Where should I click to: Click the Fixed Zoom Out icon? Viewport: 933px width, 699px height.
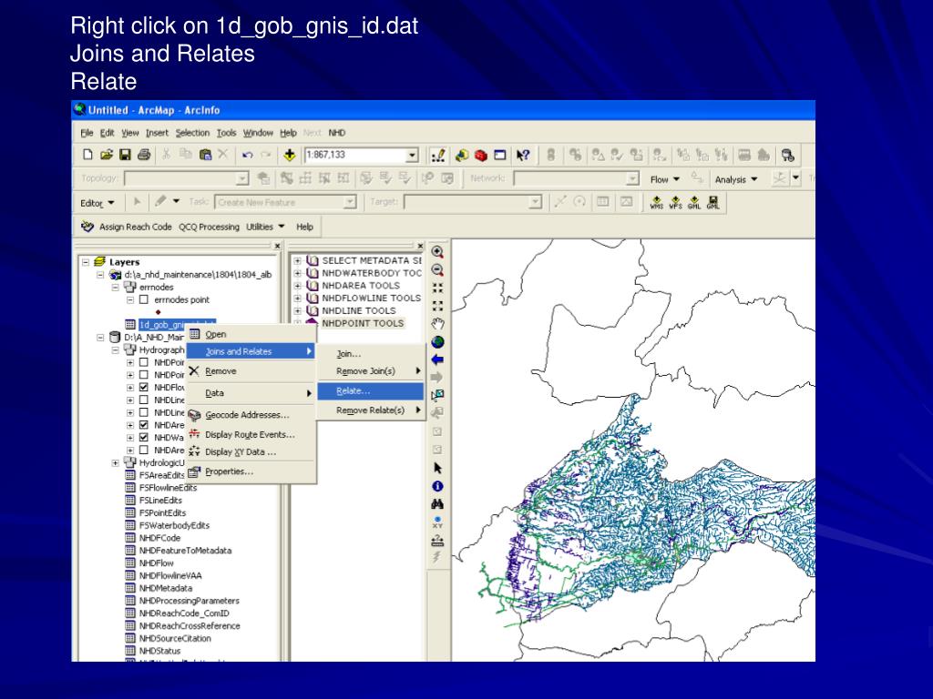tap(437, 306)
